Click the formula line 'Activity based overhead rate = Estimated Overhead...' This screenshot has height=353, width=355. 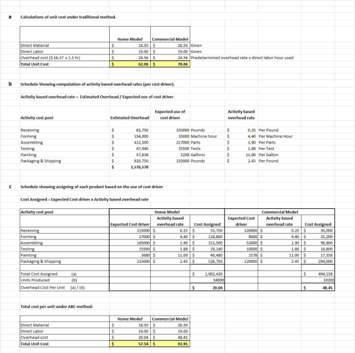pyautogui.click(x=97, y=97)
